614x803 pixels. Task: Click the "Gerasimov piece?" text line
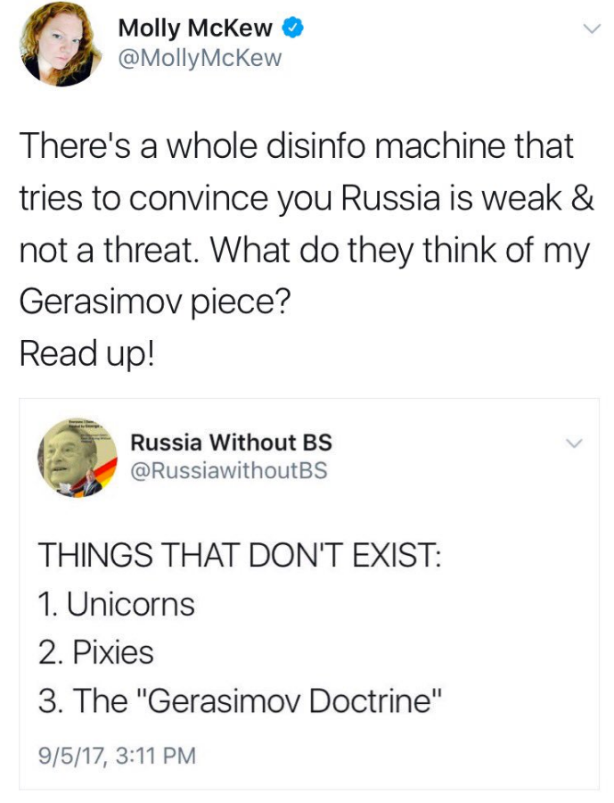pos(154,302)
